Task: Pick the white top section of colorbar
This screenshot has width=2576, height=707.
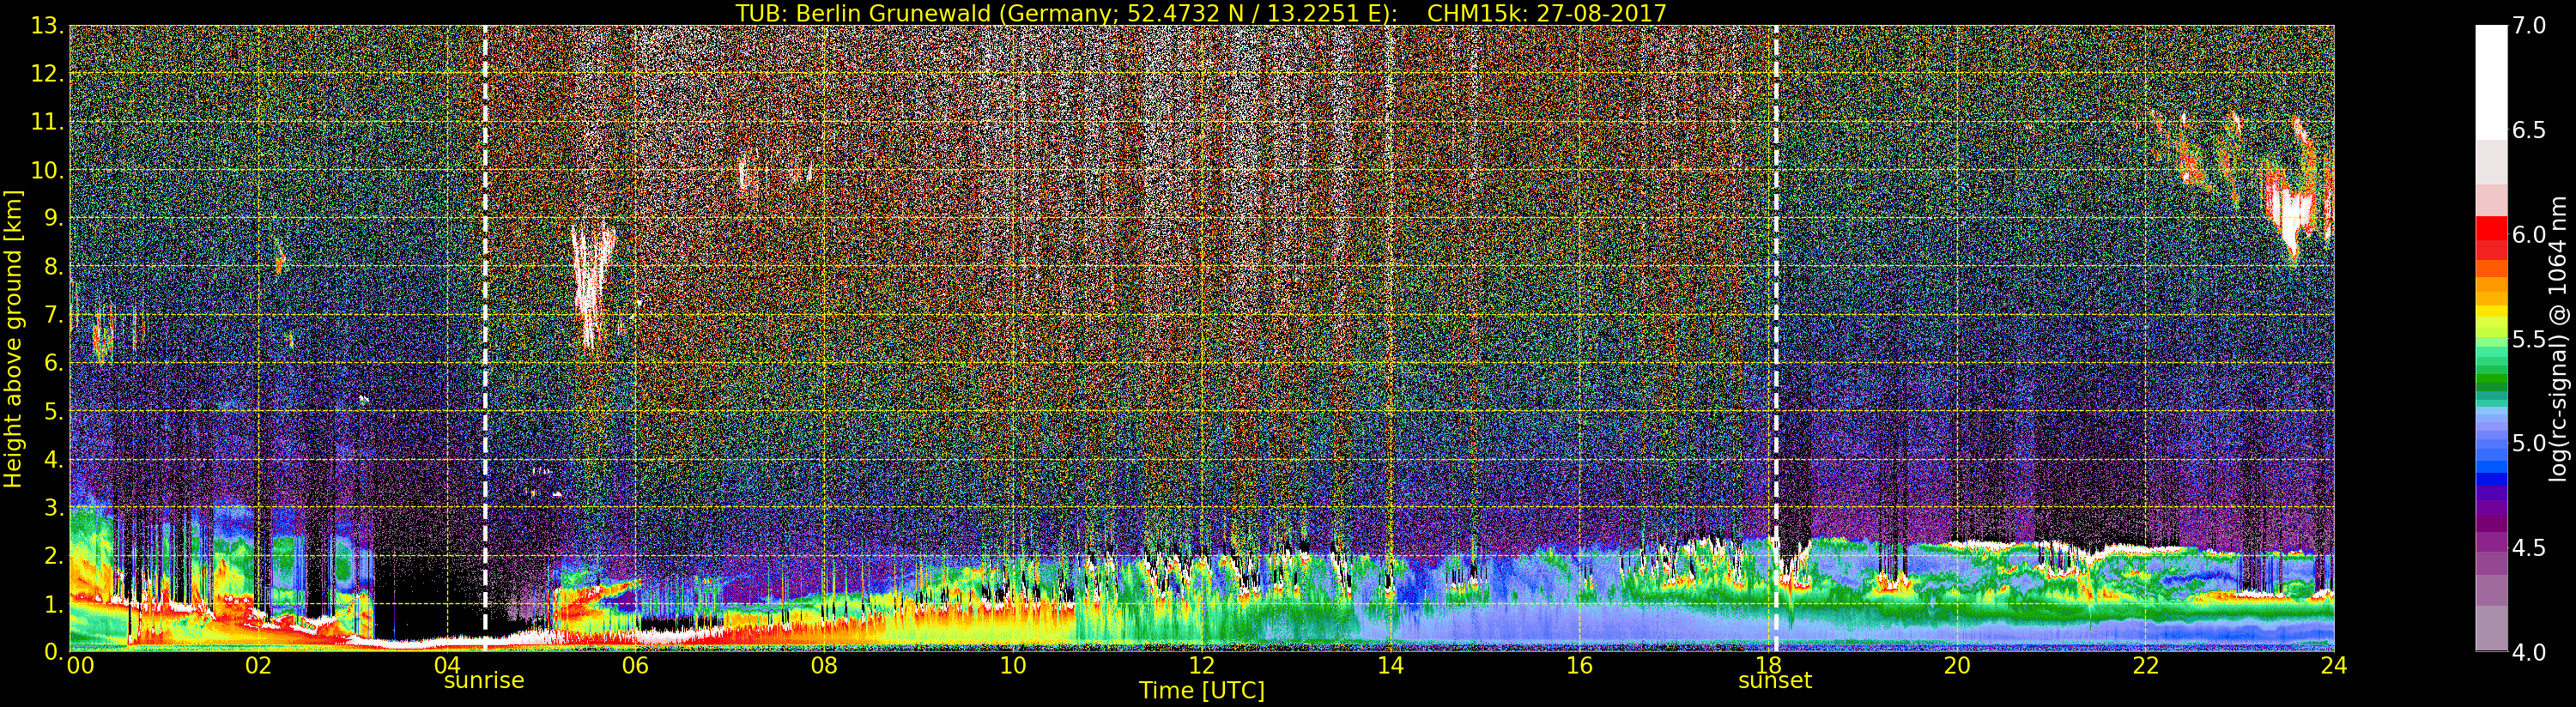Action: point(2491,80)
